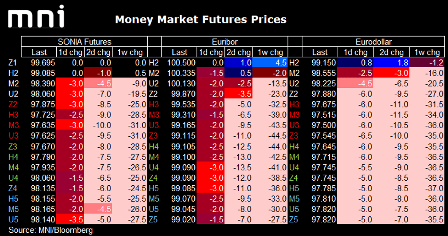Click the Money Market Futures Prices title
This screenshot has height=236, width=448.
click(201, 20)
